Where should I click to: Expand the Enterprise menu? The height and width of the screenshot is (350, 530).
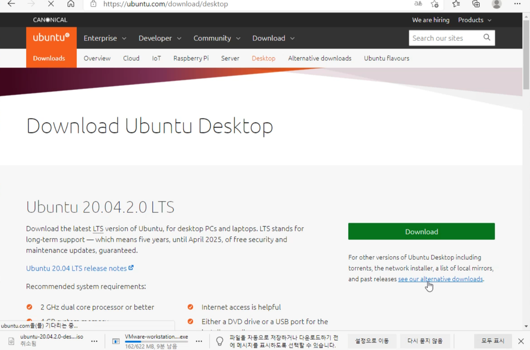pos(105,38)
